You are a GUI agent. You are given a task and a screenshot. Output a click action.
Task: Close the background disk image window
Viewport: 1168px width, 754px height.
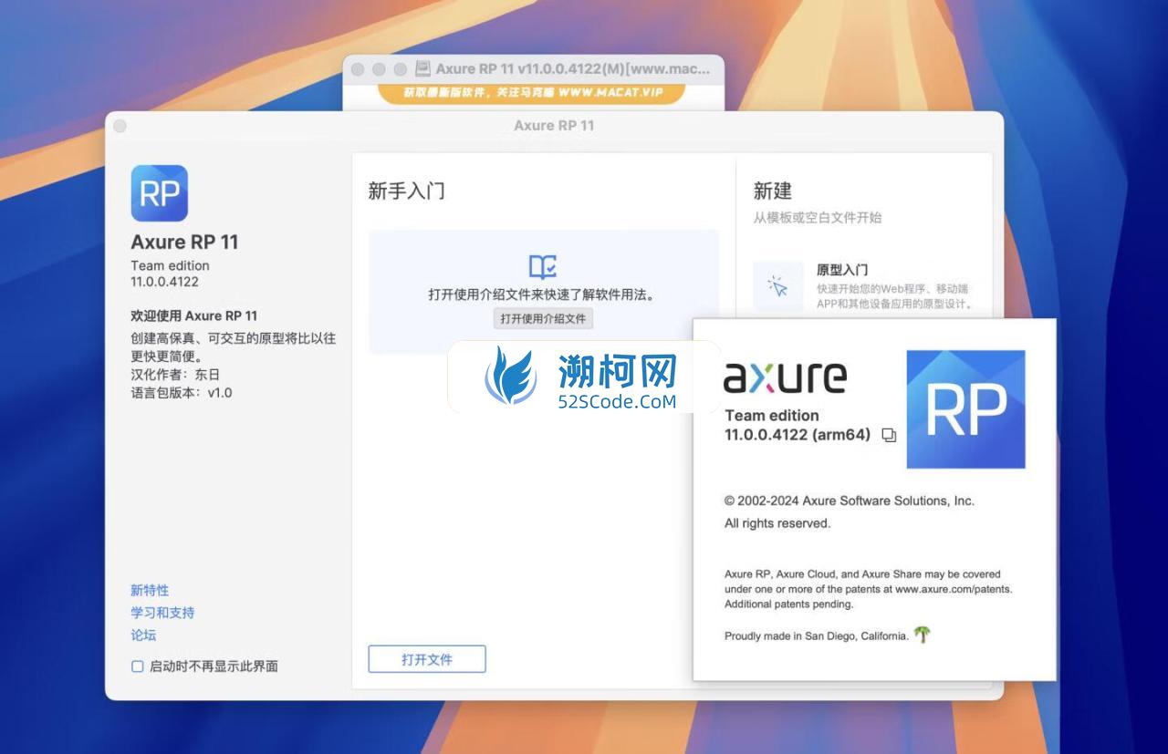(x=358, y=69)
